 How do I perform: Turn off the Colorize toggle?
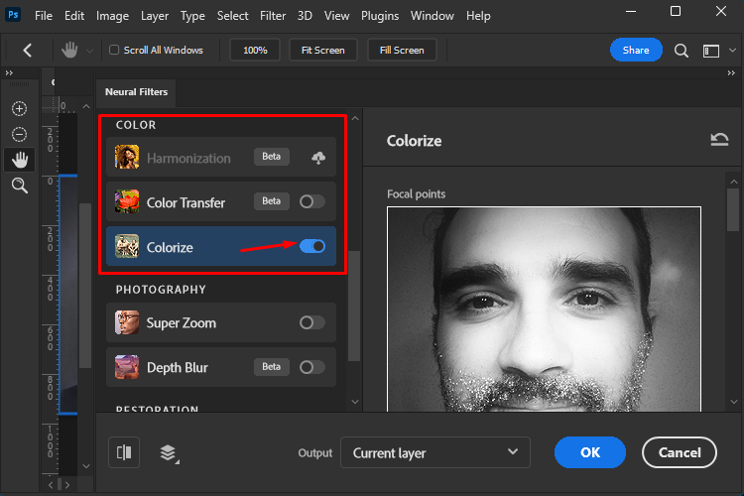point(312,246)
